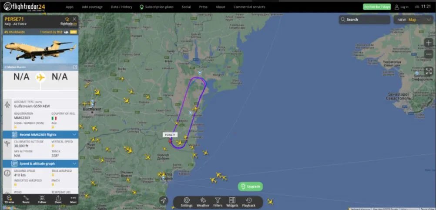Zoom in the map with plus button
436x210 pixels.
(x=429, y=43)
